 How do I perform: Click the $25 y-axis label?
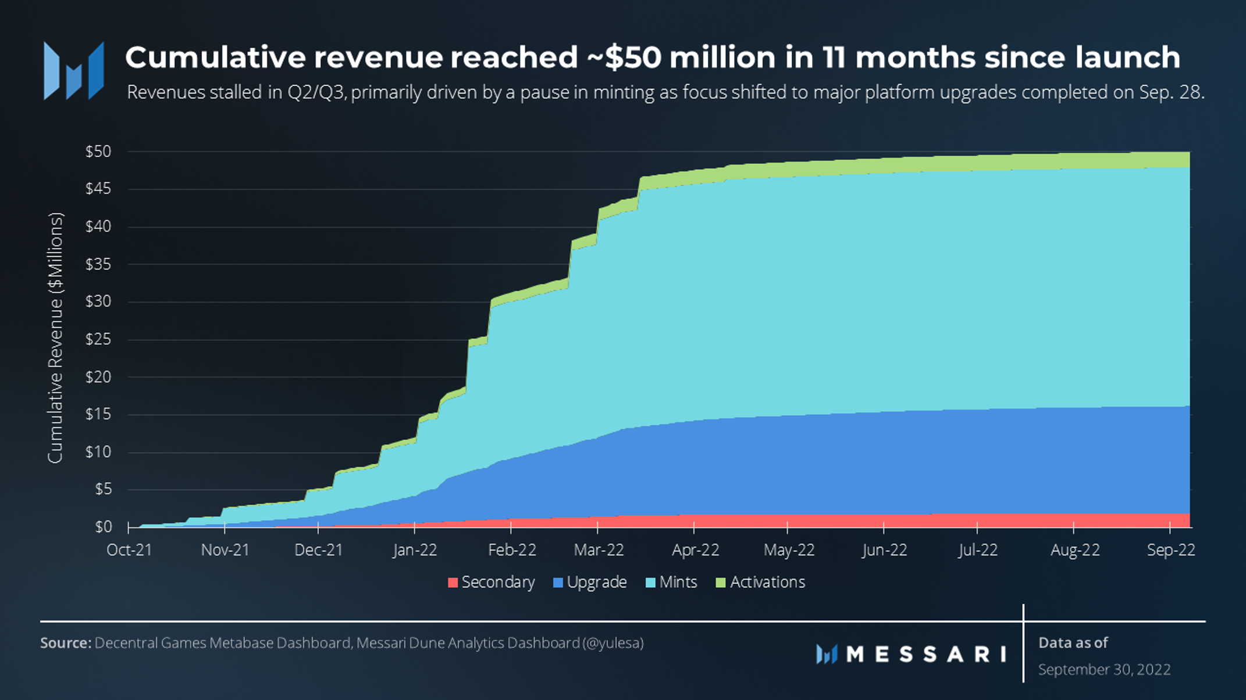[x=98, y=339]
